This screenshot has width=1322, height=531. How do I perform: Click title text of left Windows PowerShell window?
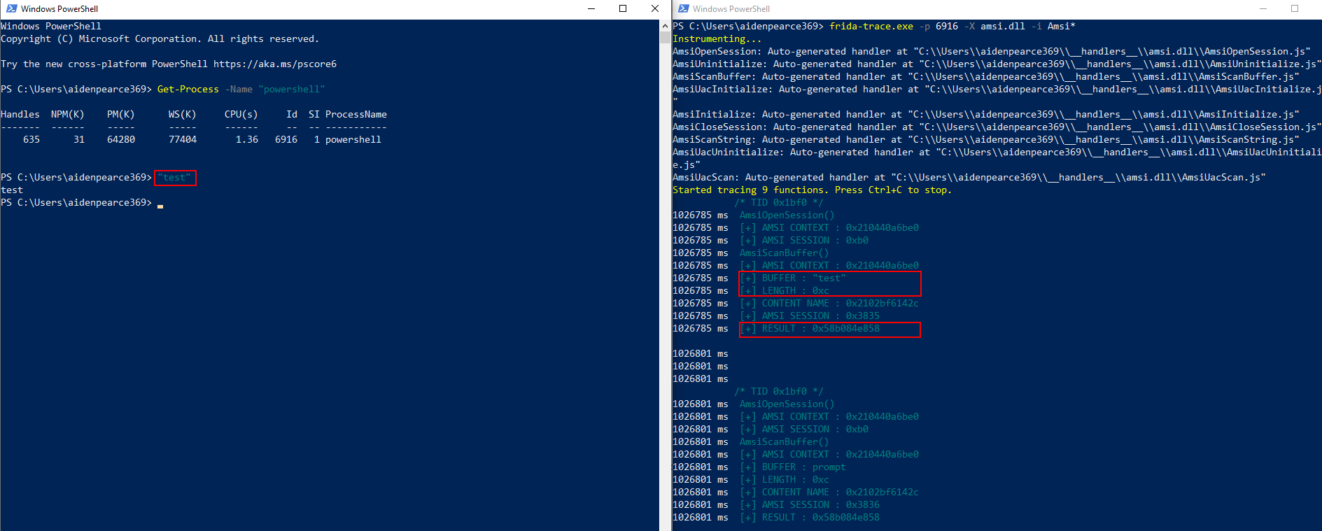click(59, 9)
